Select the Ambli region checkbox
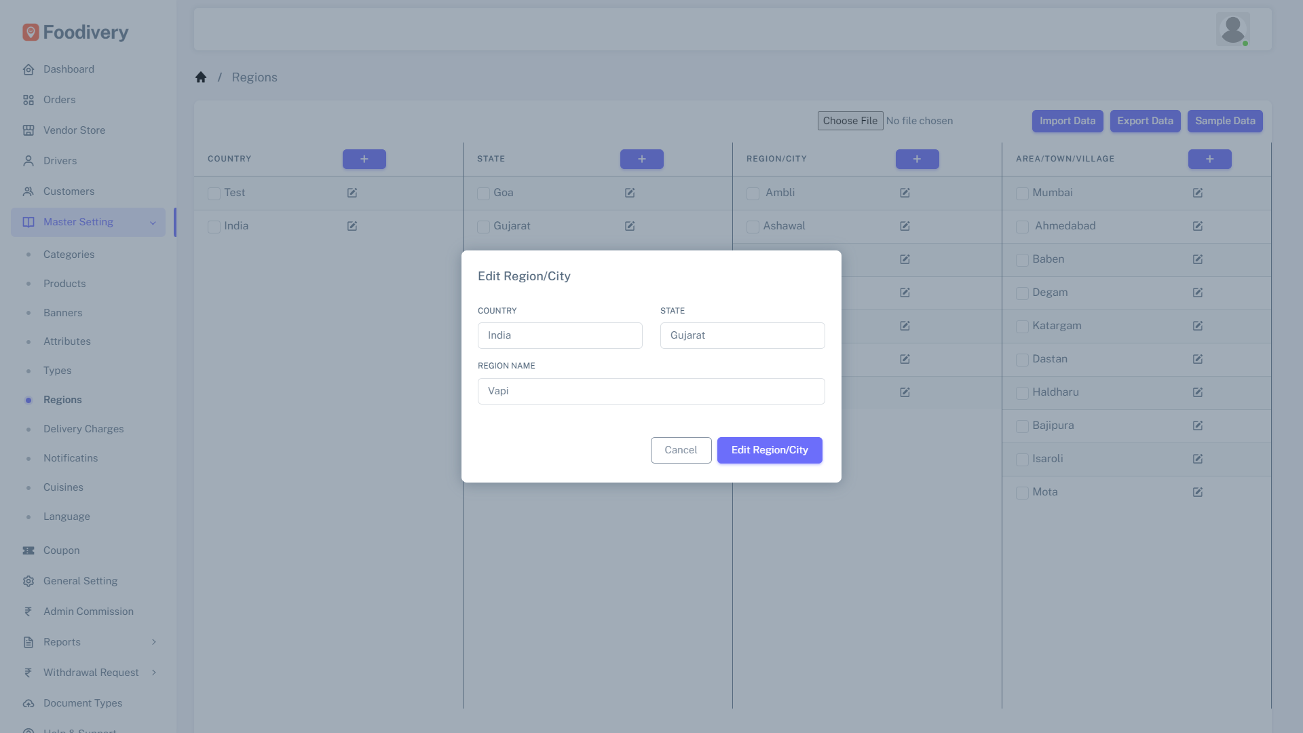 pos(753,193)
